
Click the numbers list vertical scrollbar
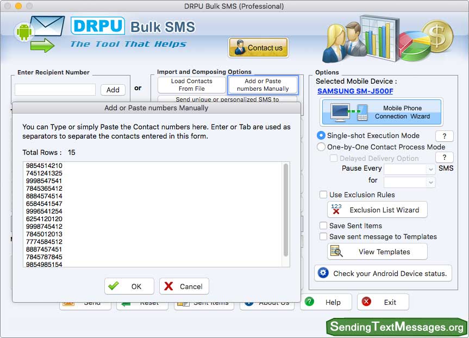pos(286,210)
